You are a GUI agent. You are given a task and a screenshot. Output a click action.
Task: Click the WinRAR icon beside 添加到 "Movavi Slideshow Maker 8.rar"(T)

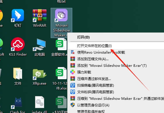(73, 65)
